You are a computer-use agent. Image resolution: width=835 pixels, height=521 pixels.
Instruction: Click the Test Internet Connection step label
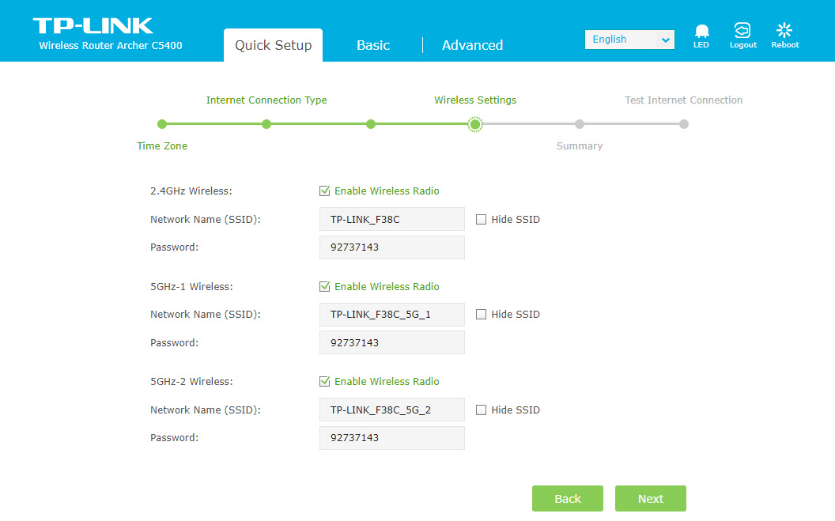[x=684, y=100]
